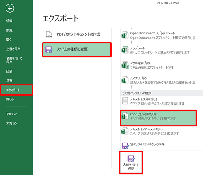Go to 共有 in sidebar
The height and width of the screenshot is (175, 203).
(9, 81)
